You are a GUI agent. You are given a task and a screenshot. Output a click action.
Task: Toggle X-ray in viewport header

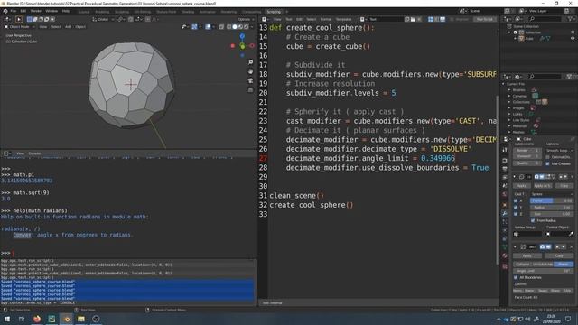(x=221, y=27)
